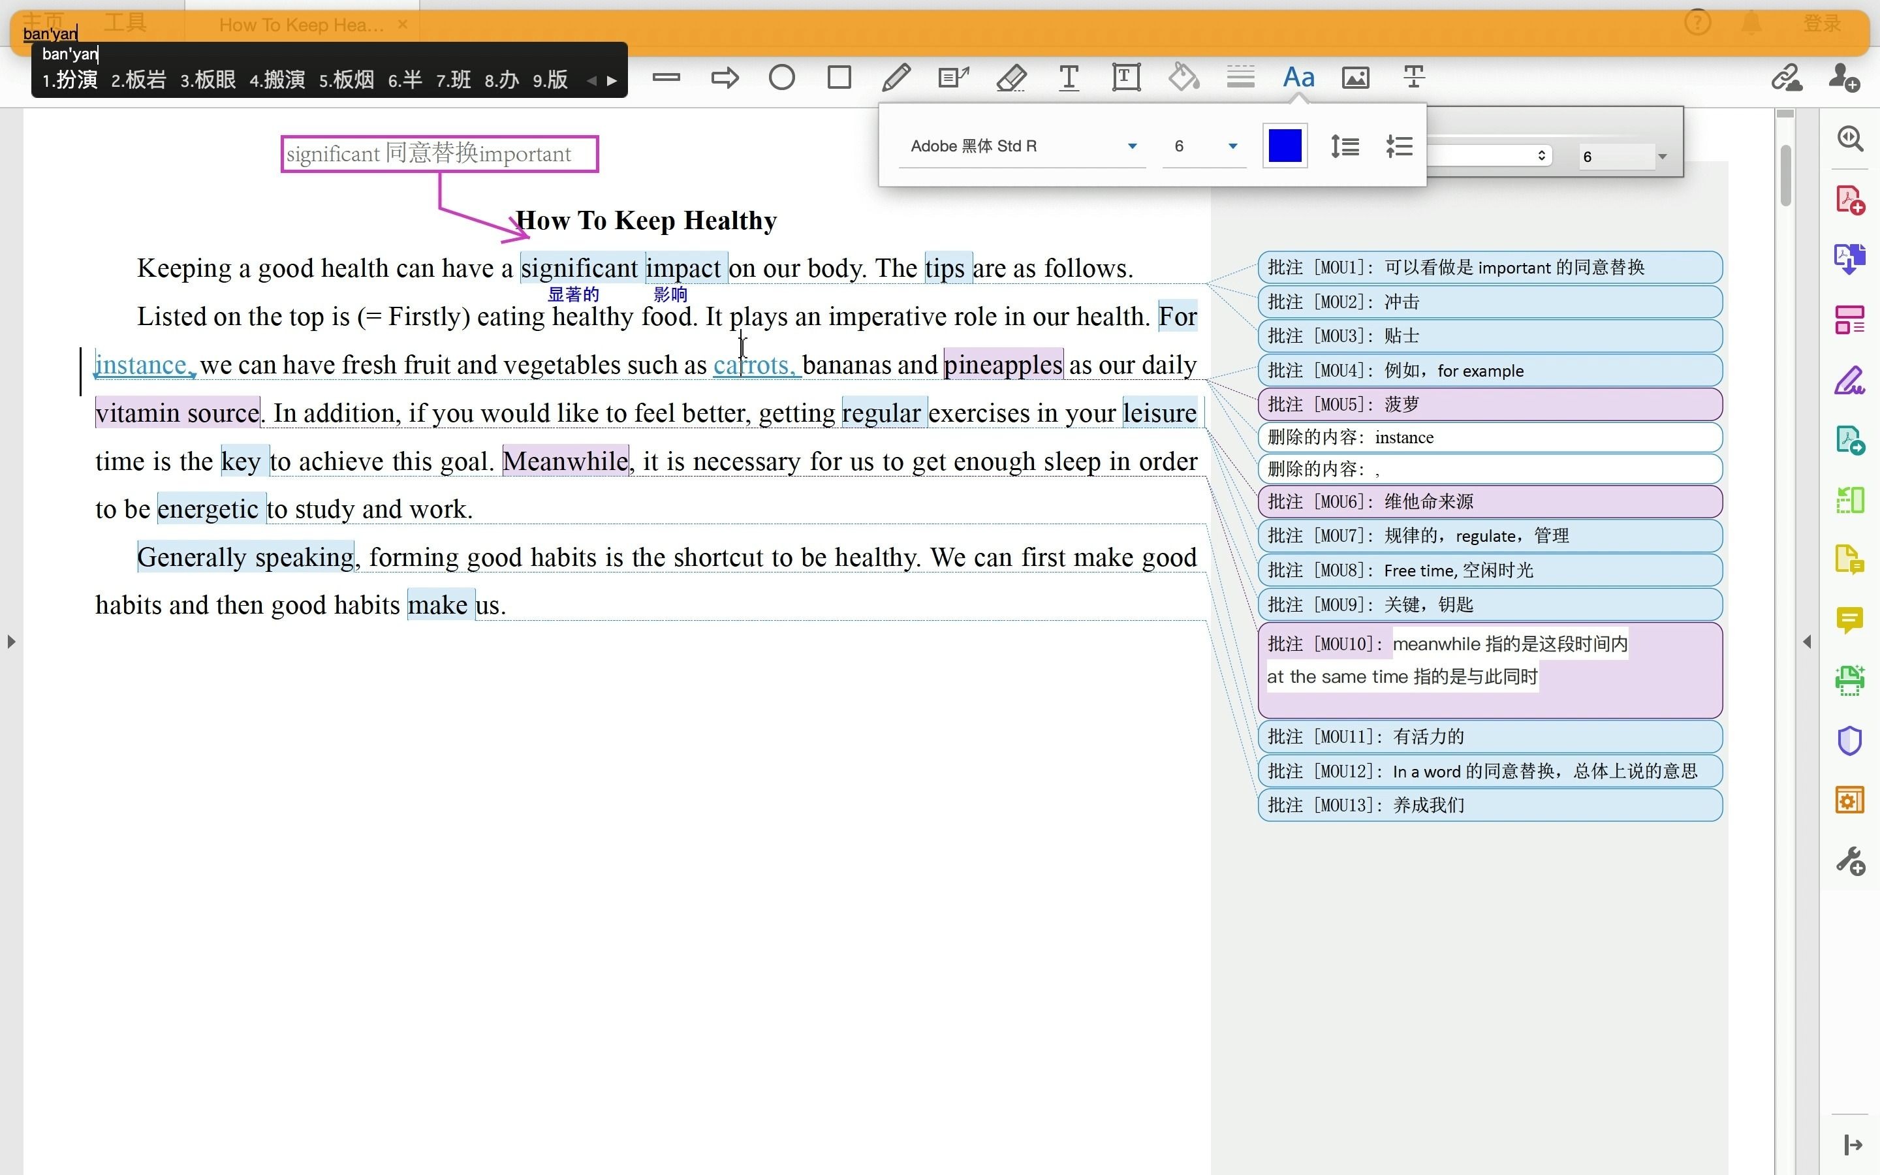
Task: Open the Adobe 黑体 Std R font dropdown
Action: pyautogui.click(x=1022, y=146)
